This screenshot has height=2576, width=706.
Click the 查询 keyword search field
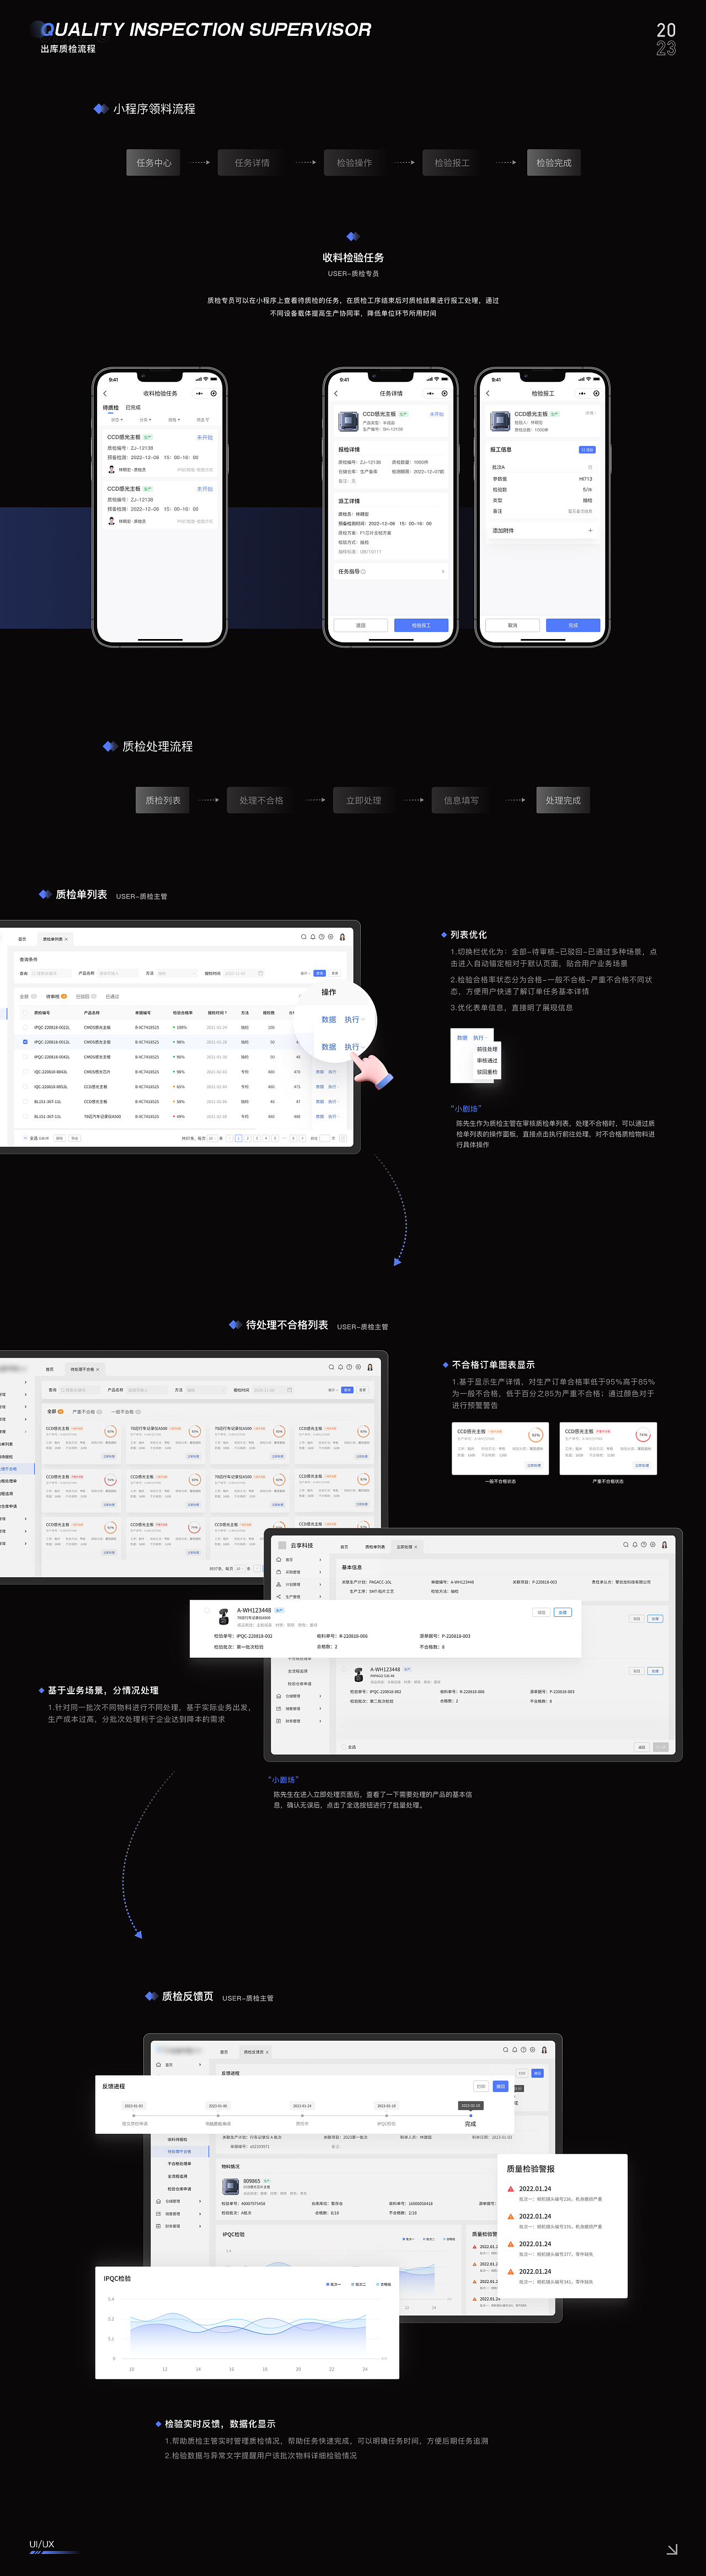[x=51, y=973]
